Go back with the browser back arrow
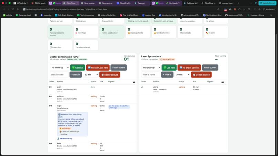Image resolution: width=278 pixels, height=156 pixels. (x=4, y=9)
